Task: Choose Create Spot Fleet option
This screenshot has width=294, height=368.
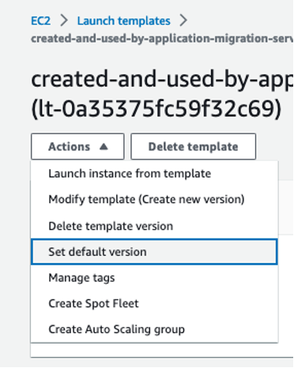Action: coord(154,303)
